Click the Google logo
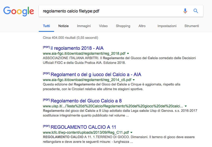The height and width of the screenshot is (147, 212). pos(19,11)
